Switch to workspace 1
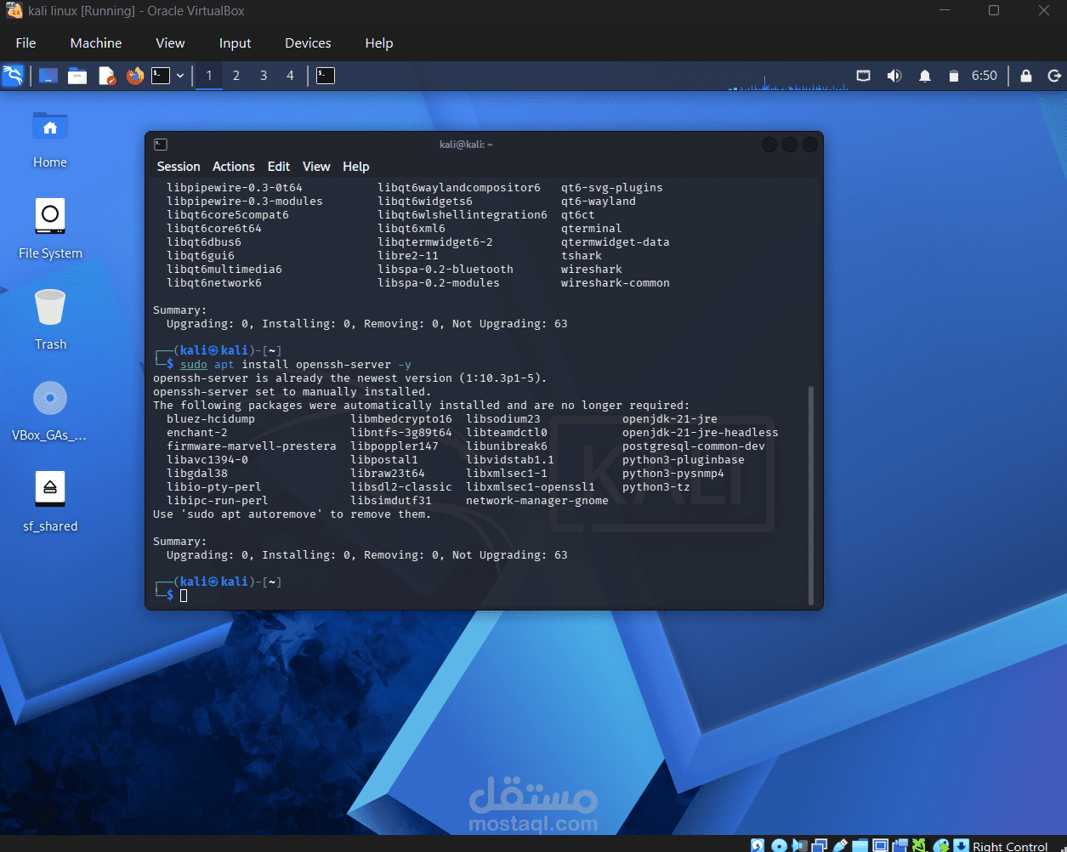The width and height of the screenshot is (1067, 852). (x=208, y=76)
